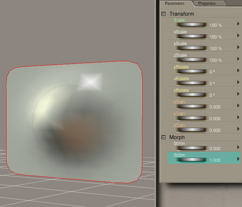
Task: Click the zScale dial slider
Action: [x=192, y=60]
